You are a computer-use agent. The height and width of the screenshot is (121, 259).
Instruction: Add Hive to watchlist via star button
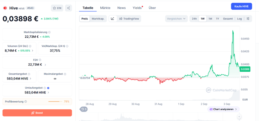57,8
